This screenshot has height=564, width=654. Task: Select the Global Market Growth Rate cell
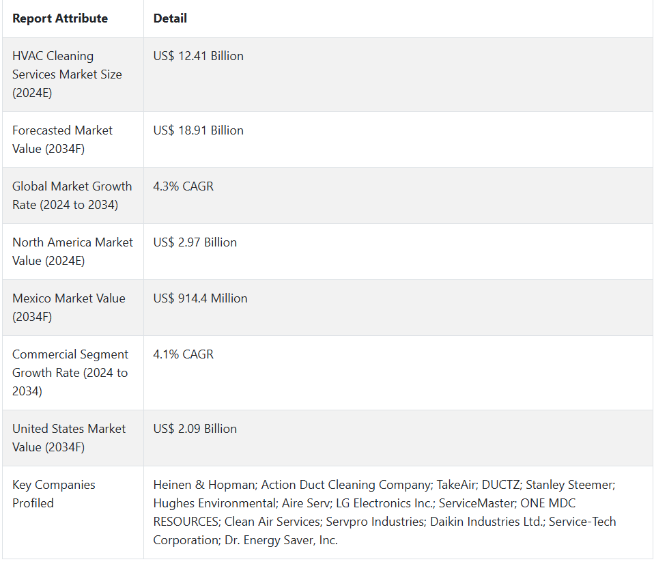(x=72, y=195)
